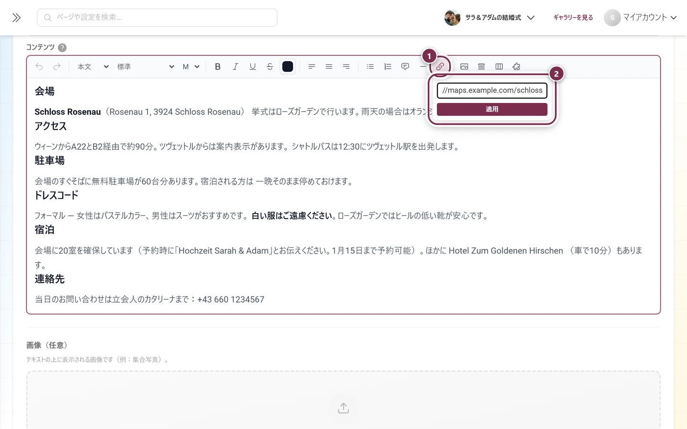This screenshot has height=429, width=687.
Task: Open the text color picker swatch
Action: pos(288,67)
